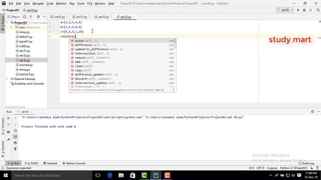Start debugging with the bug icon
The height and width of the screenshot is (180, 321).
pos(304,10)
